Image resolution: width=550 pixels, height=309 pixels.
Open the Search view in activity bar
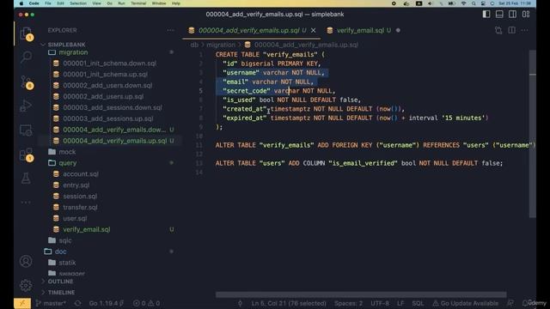tap(26, 57)
